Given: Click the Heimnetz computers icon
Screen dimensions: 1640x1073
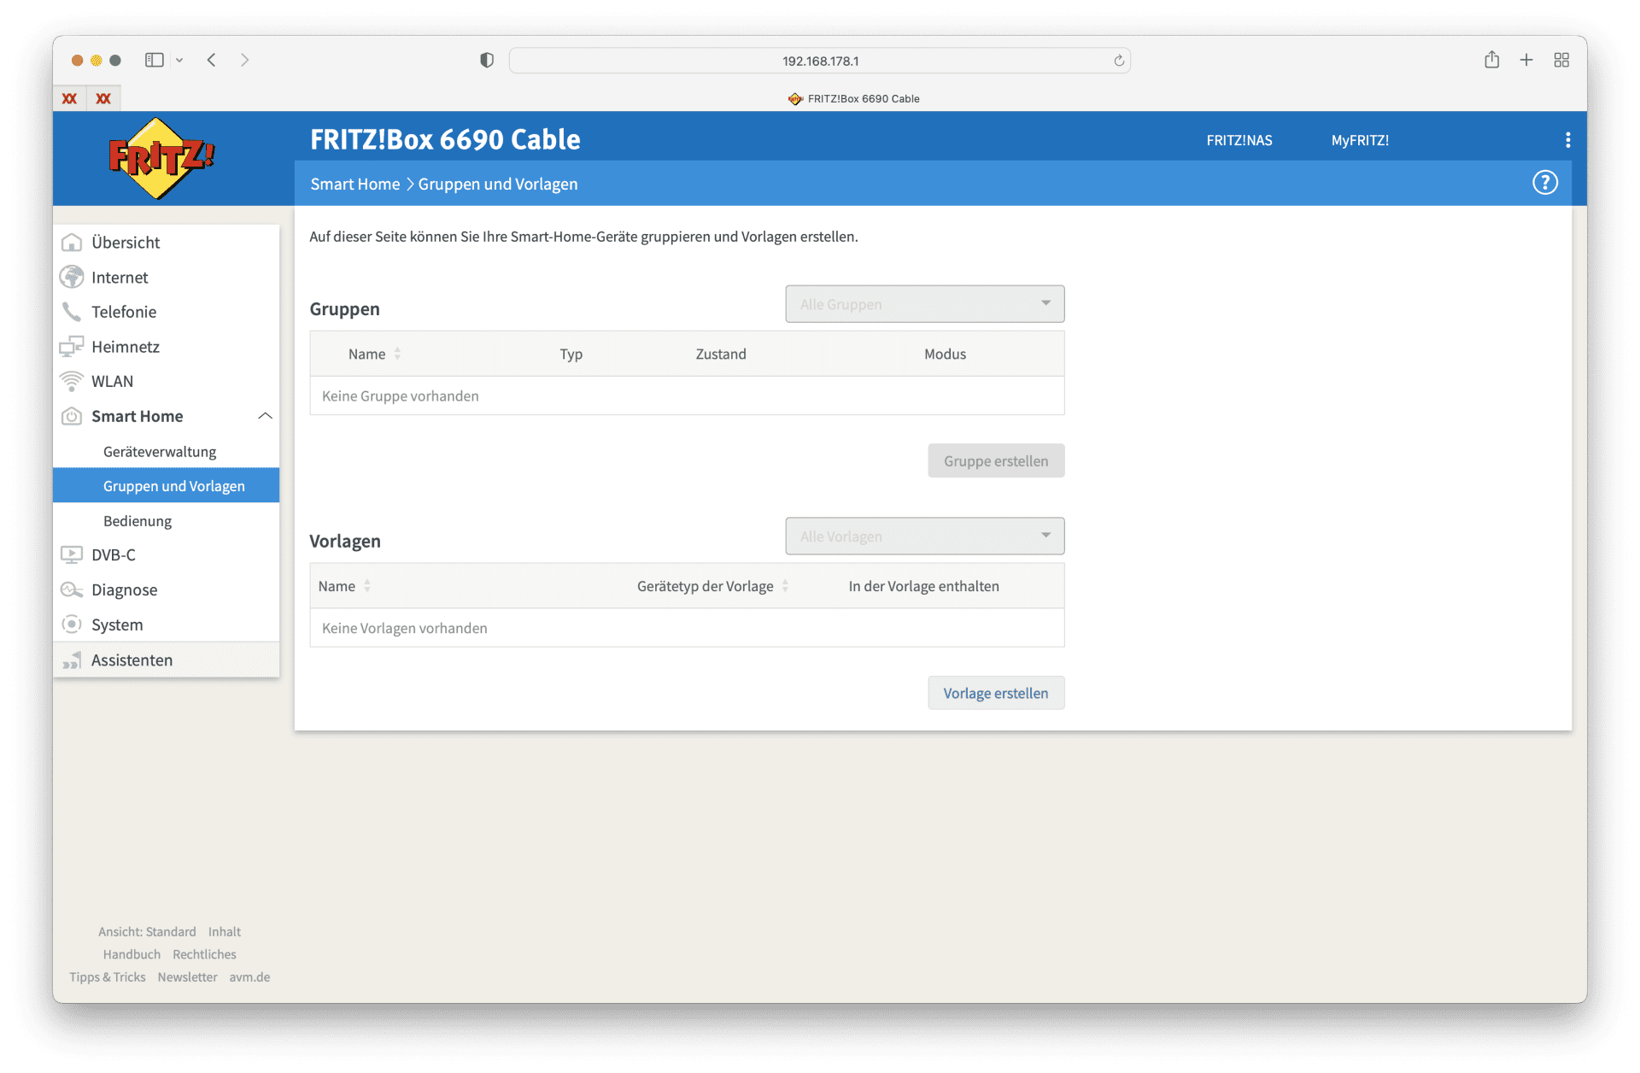Looking at the screenshot, I should [72, 347].
